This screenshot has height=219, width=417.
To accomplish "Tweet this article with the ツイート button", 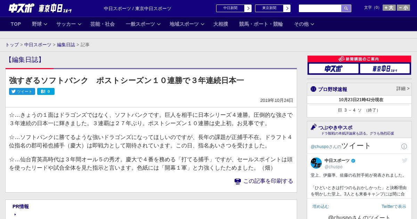I will (22, 91).
